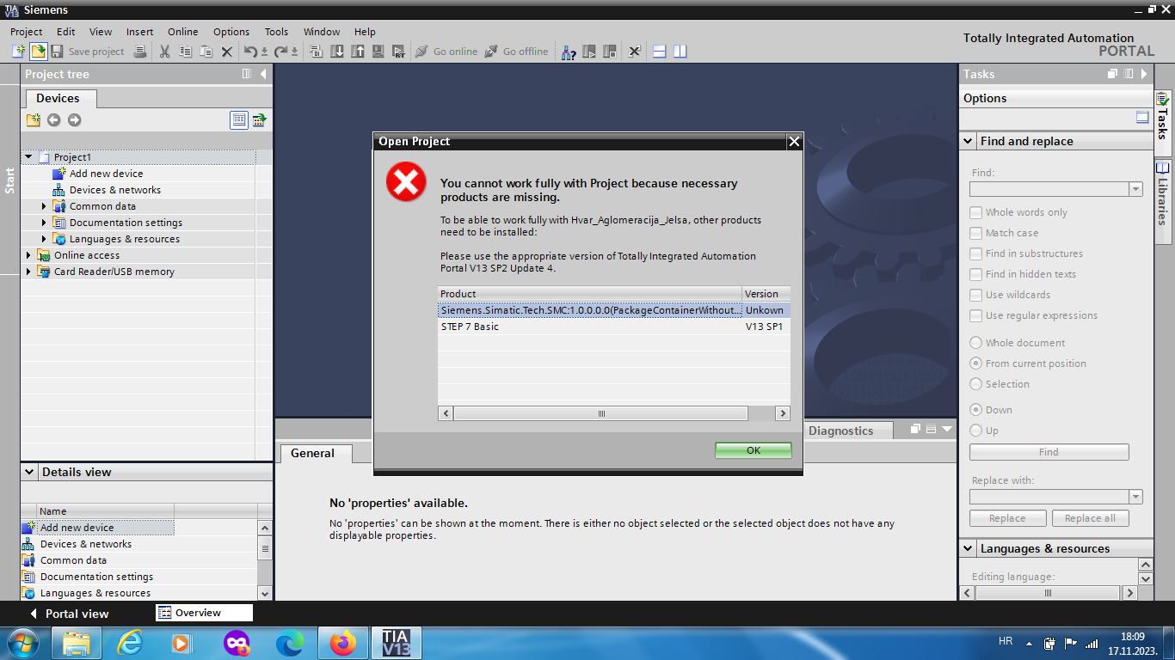Select the Up search direction radio
Image resolution: width=1175 pixels, height=660 pixels.
[x=975, y=431]
